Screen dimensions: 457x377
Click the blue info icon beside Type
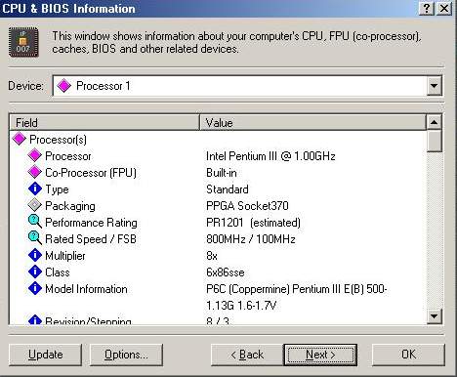pyautogui.click(x=35, y=188)
